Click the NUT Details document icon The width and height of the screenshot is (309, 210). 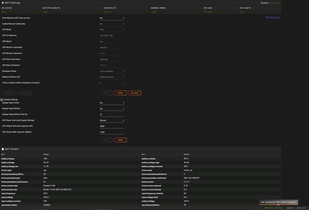point(3,149)
